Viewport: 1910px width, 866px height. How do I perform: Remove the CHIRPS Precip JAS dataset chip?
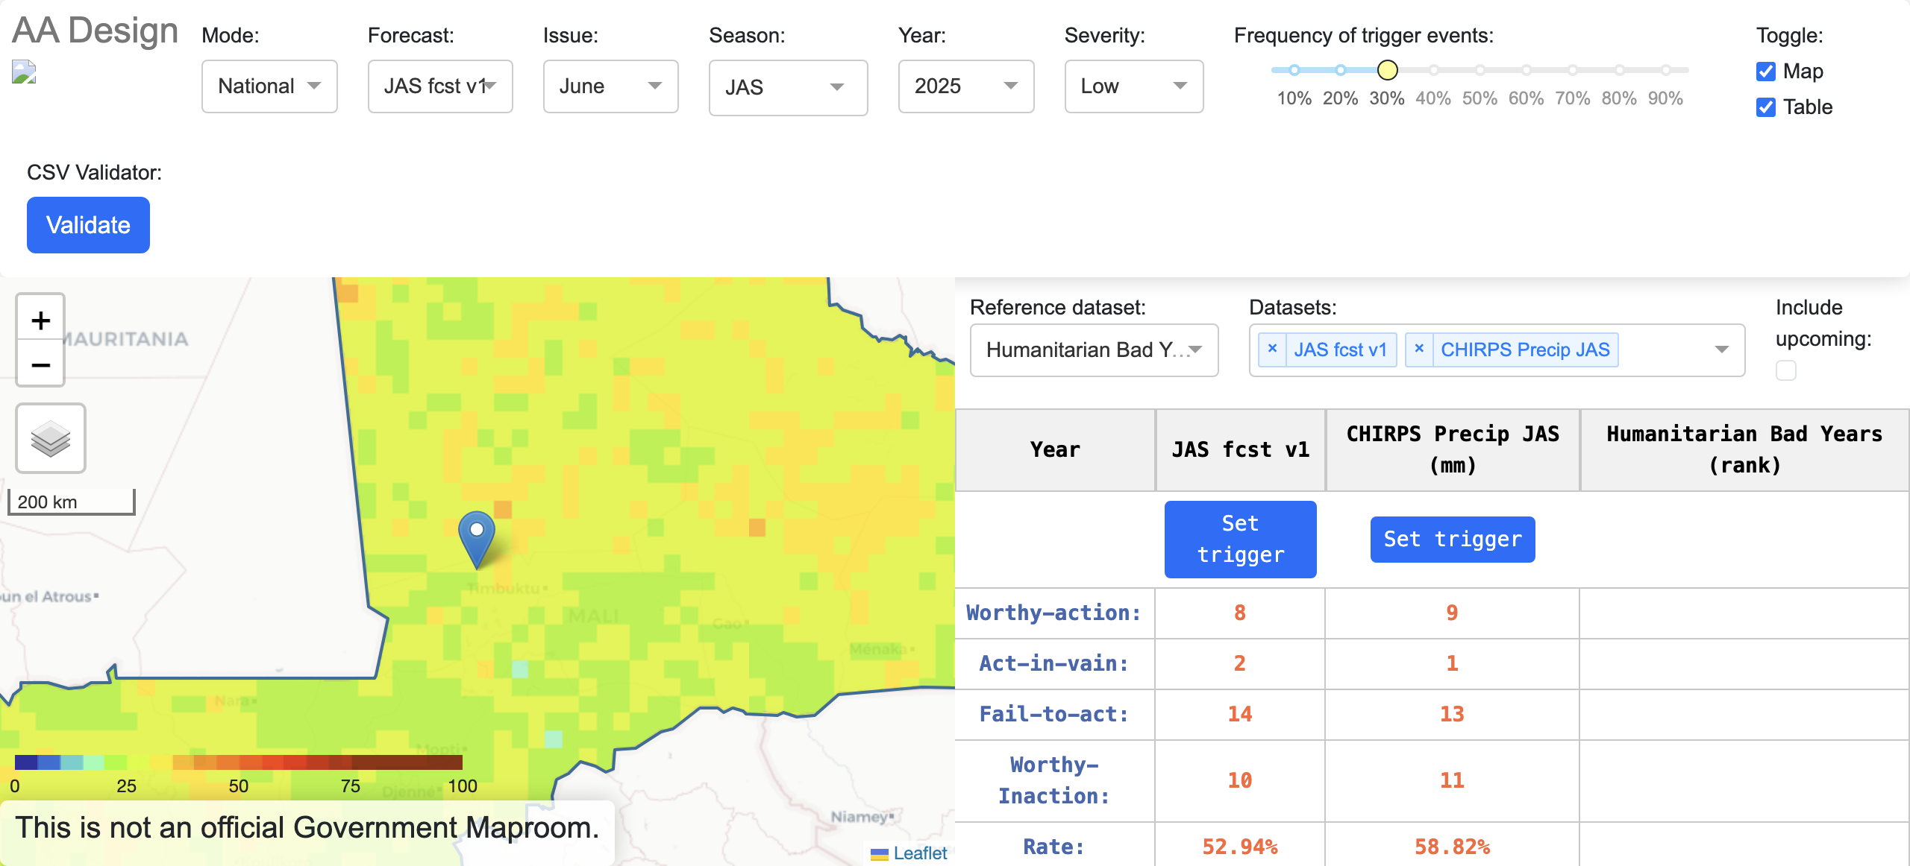(1420, 348)
